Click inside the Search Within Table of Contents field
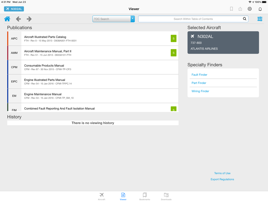 tap(193, 19)
